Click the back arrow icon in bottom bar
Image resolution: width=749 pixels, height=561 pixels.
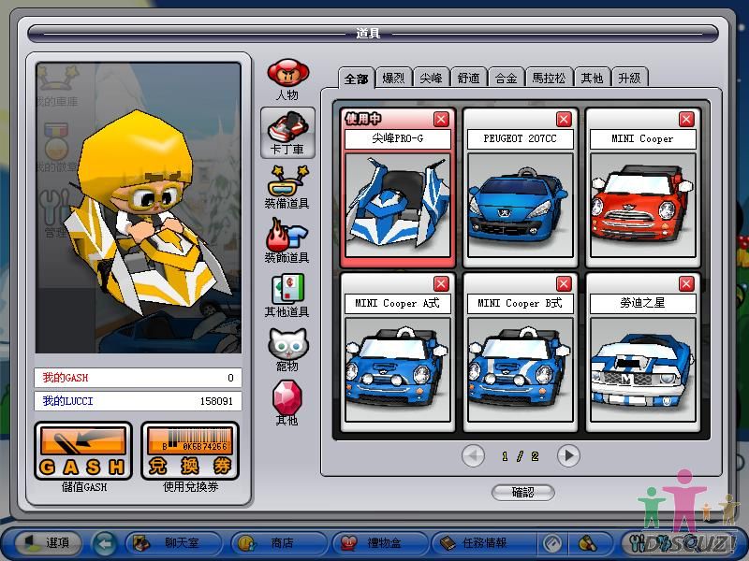105,543
